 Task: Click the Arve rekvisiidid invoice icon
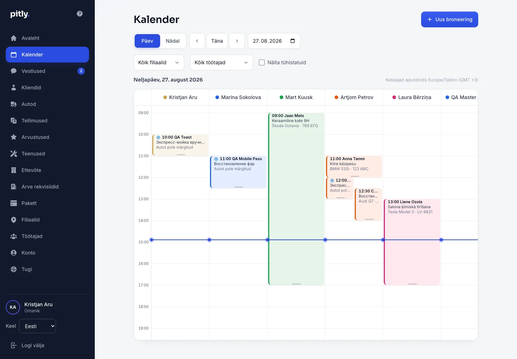(x=14, y=187)
